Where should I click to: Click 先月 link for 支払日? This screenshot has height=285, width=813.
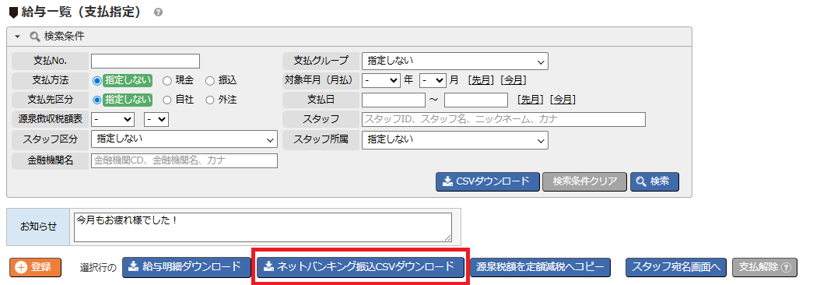(531, 100)
